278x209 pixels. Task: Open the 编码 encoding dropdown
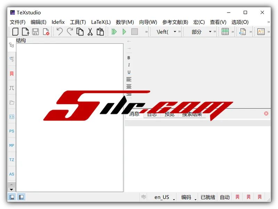188,197
